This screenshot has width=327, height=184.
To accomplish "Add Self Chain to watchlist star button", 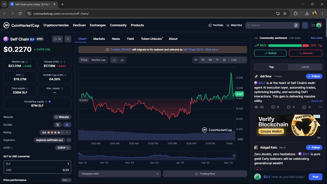I will tap(57, 39).
